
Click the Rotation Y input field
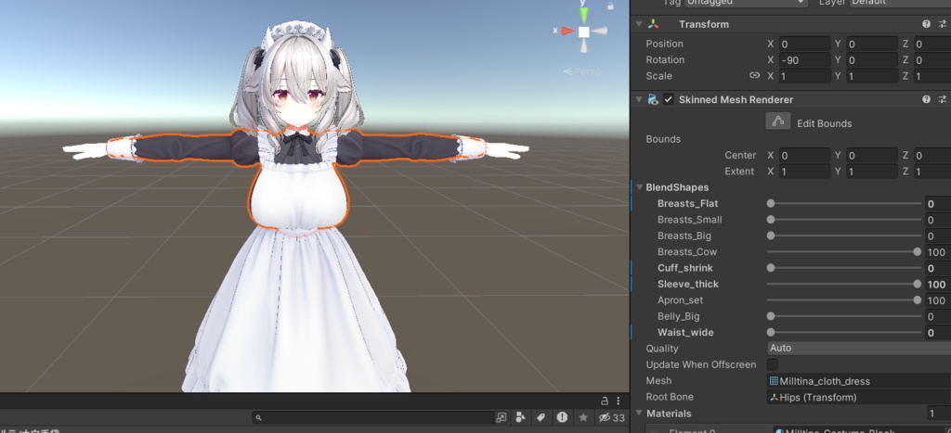tap(871, 60)
